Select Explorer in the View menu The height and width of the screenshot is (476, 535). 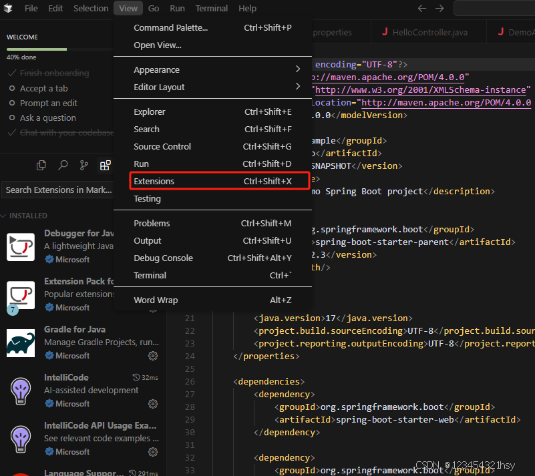(x=212, y=112)
